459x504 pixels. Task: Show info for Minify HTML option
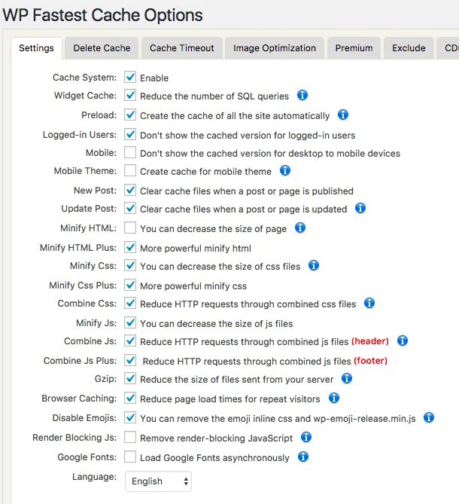(x=300, y=228)
